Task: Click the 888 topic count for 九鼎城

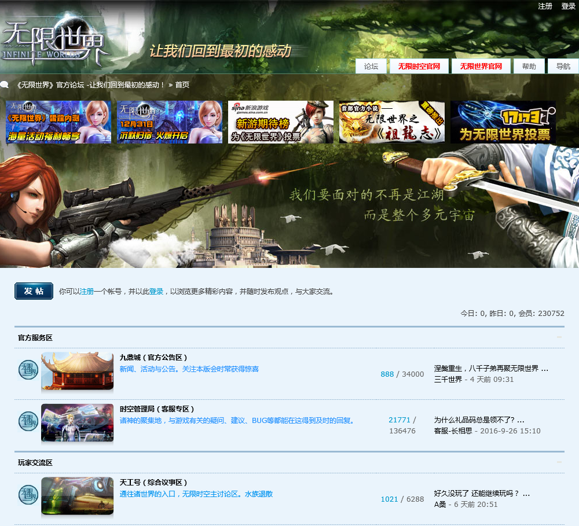Action: click(x=387, y=374)
